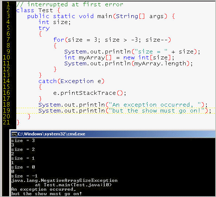
Task: Click the cmd.exe window icon
Action: (x=14, y=134)
